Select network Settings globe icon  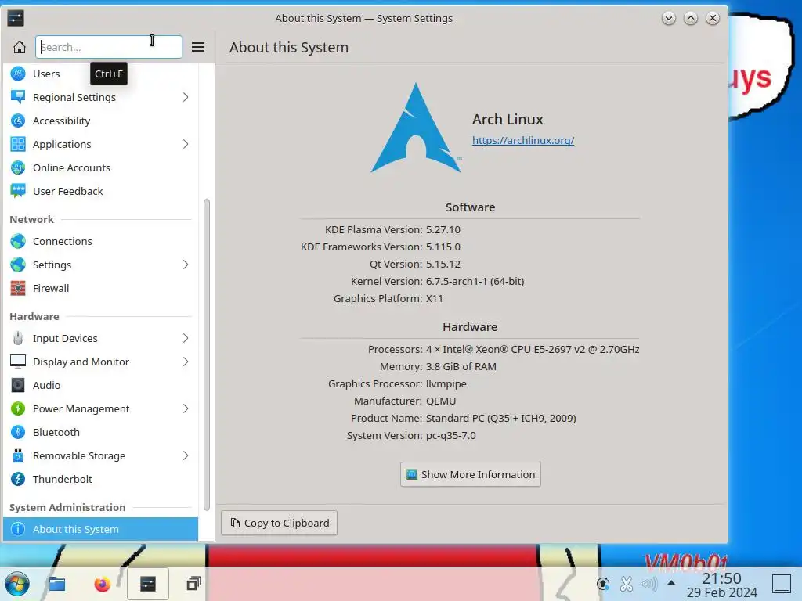point(18,265)
